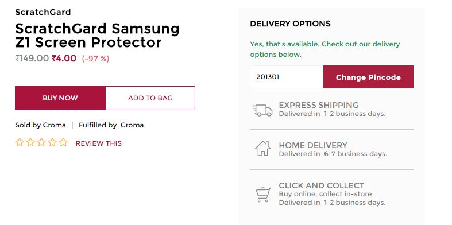Click the Sold by Croma seller text
Image resolution: width=452 pixels, height=225 pixels.
(x=40, y=125)
